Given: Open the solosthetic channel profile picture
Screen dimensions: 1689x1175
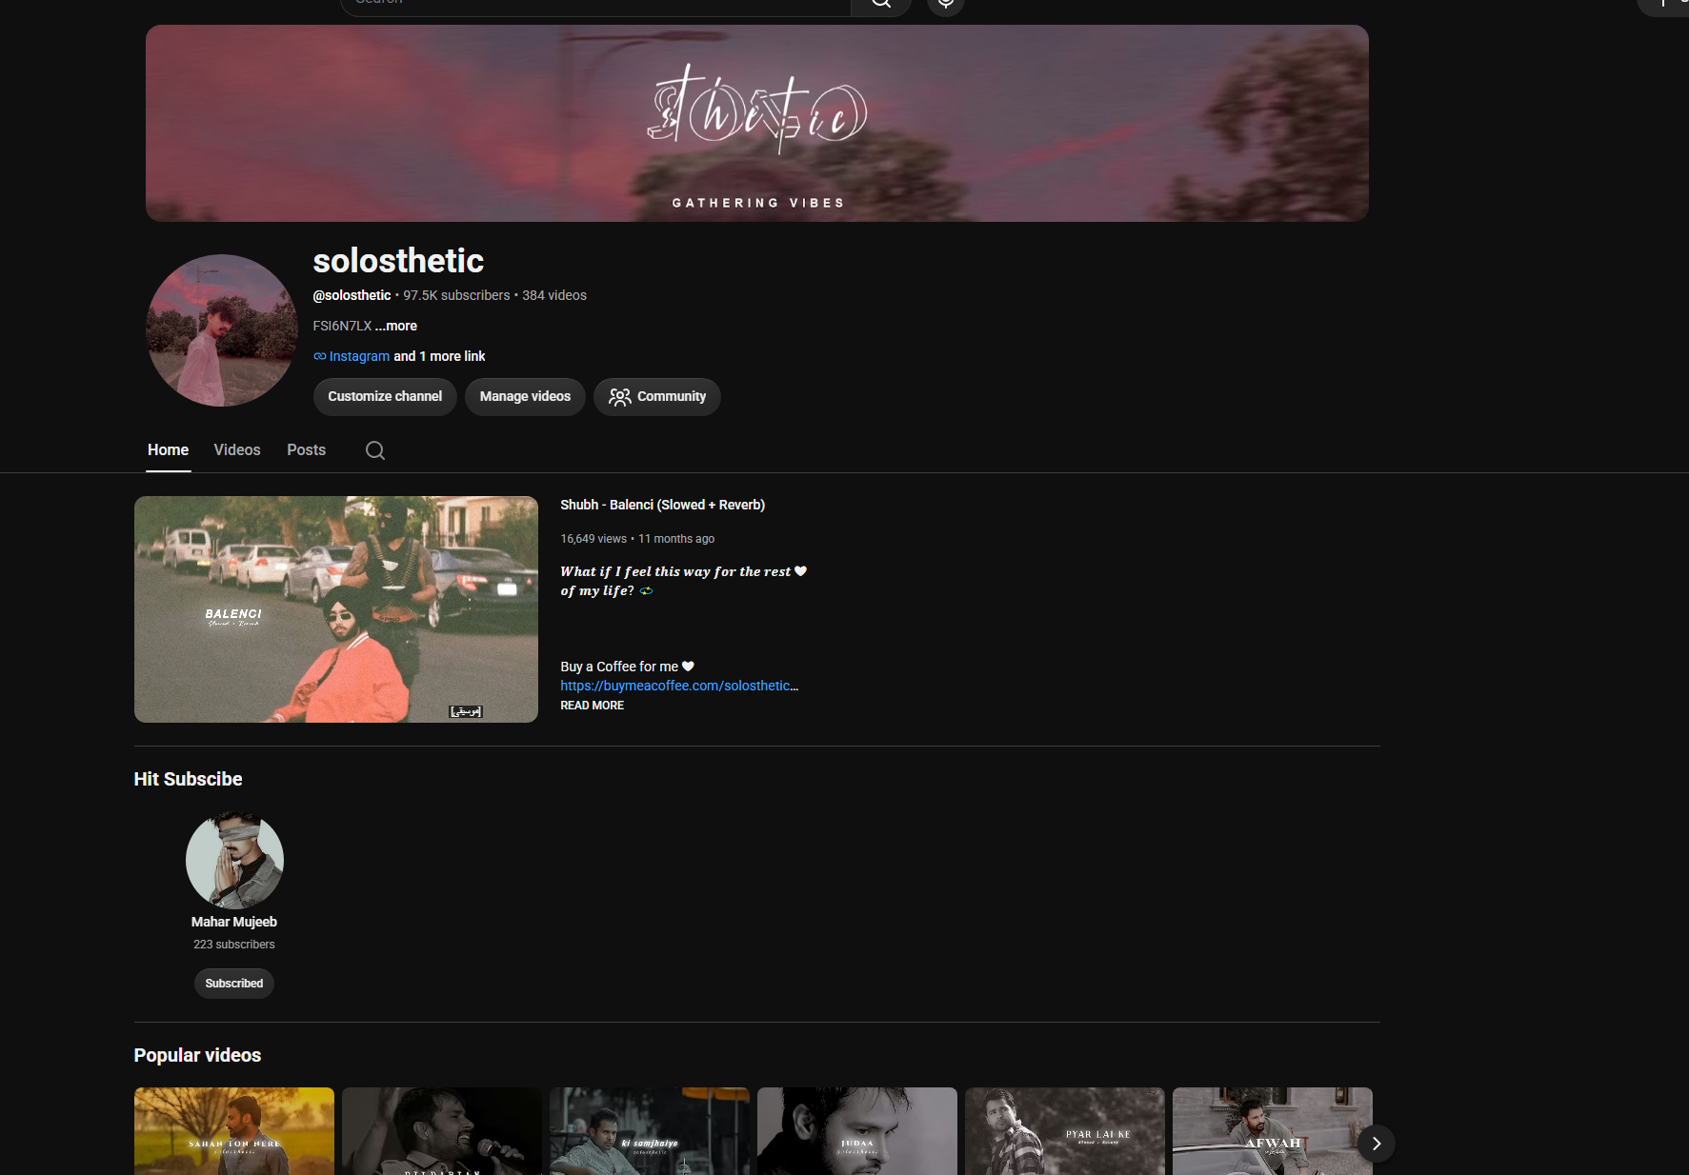Looking at the screenshot, I should click(x=222, y=330).
